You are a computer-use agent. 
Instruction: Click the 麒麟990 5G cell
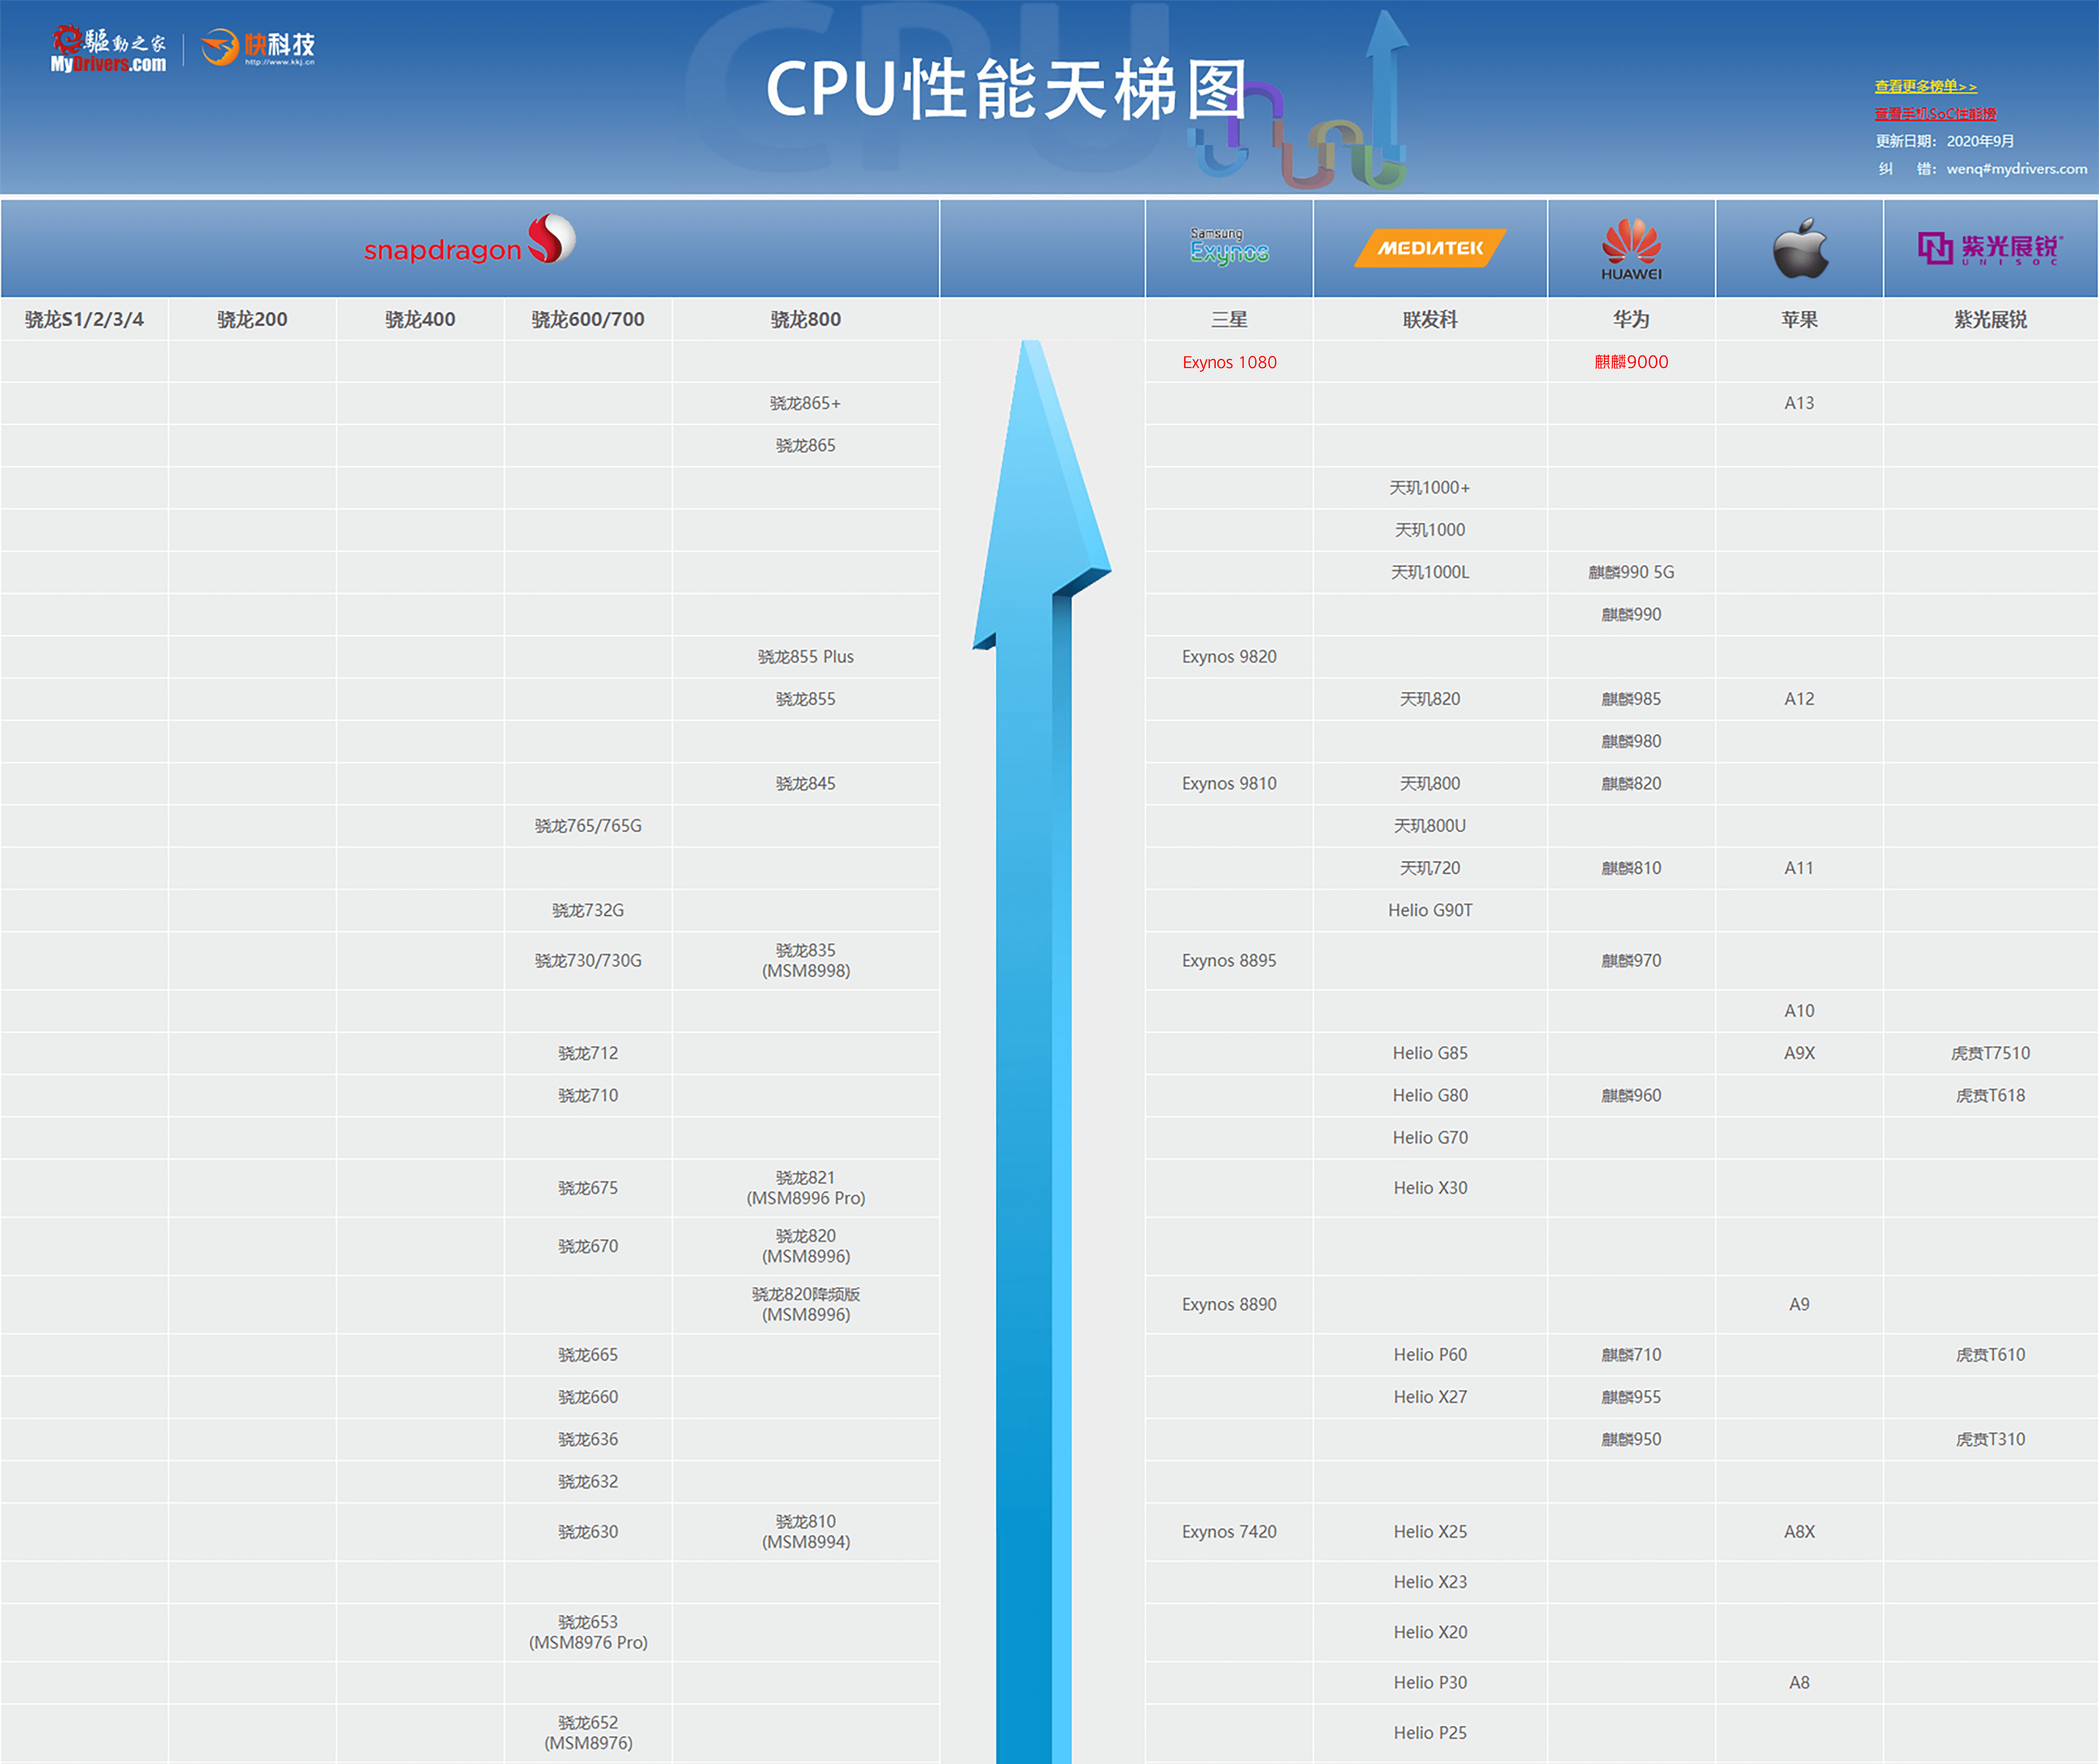coord(1631,572)
